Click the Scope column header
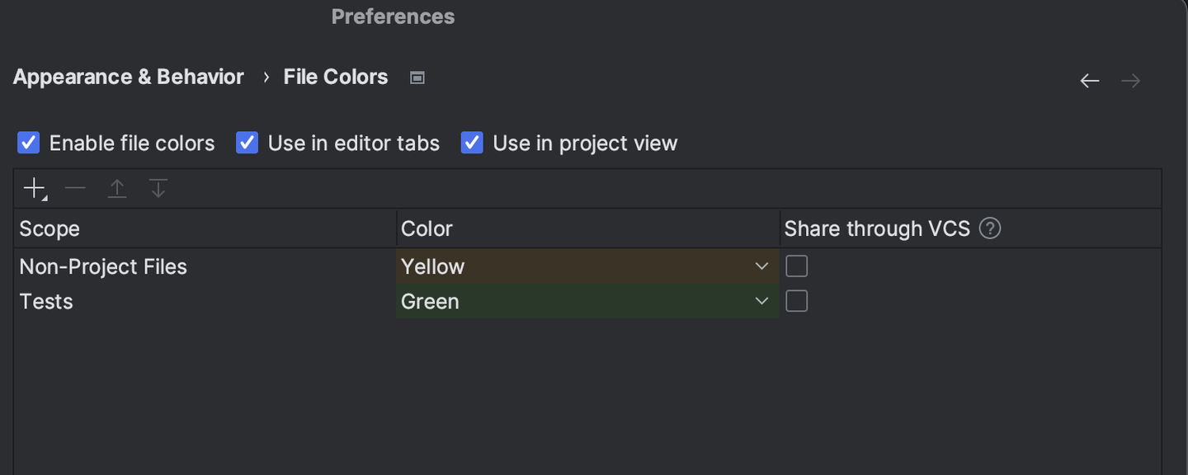Screen dimensions: 1188x475 [x=49, y=228]
